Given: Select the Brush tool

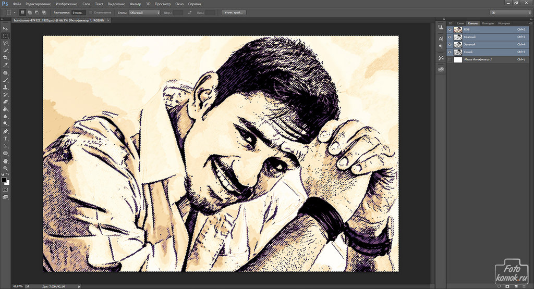Looking at the screenshot, I should point(5,80).
